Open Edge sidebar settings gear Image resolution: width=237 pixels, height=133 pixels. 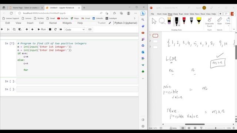143,126
